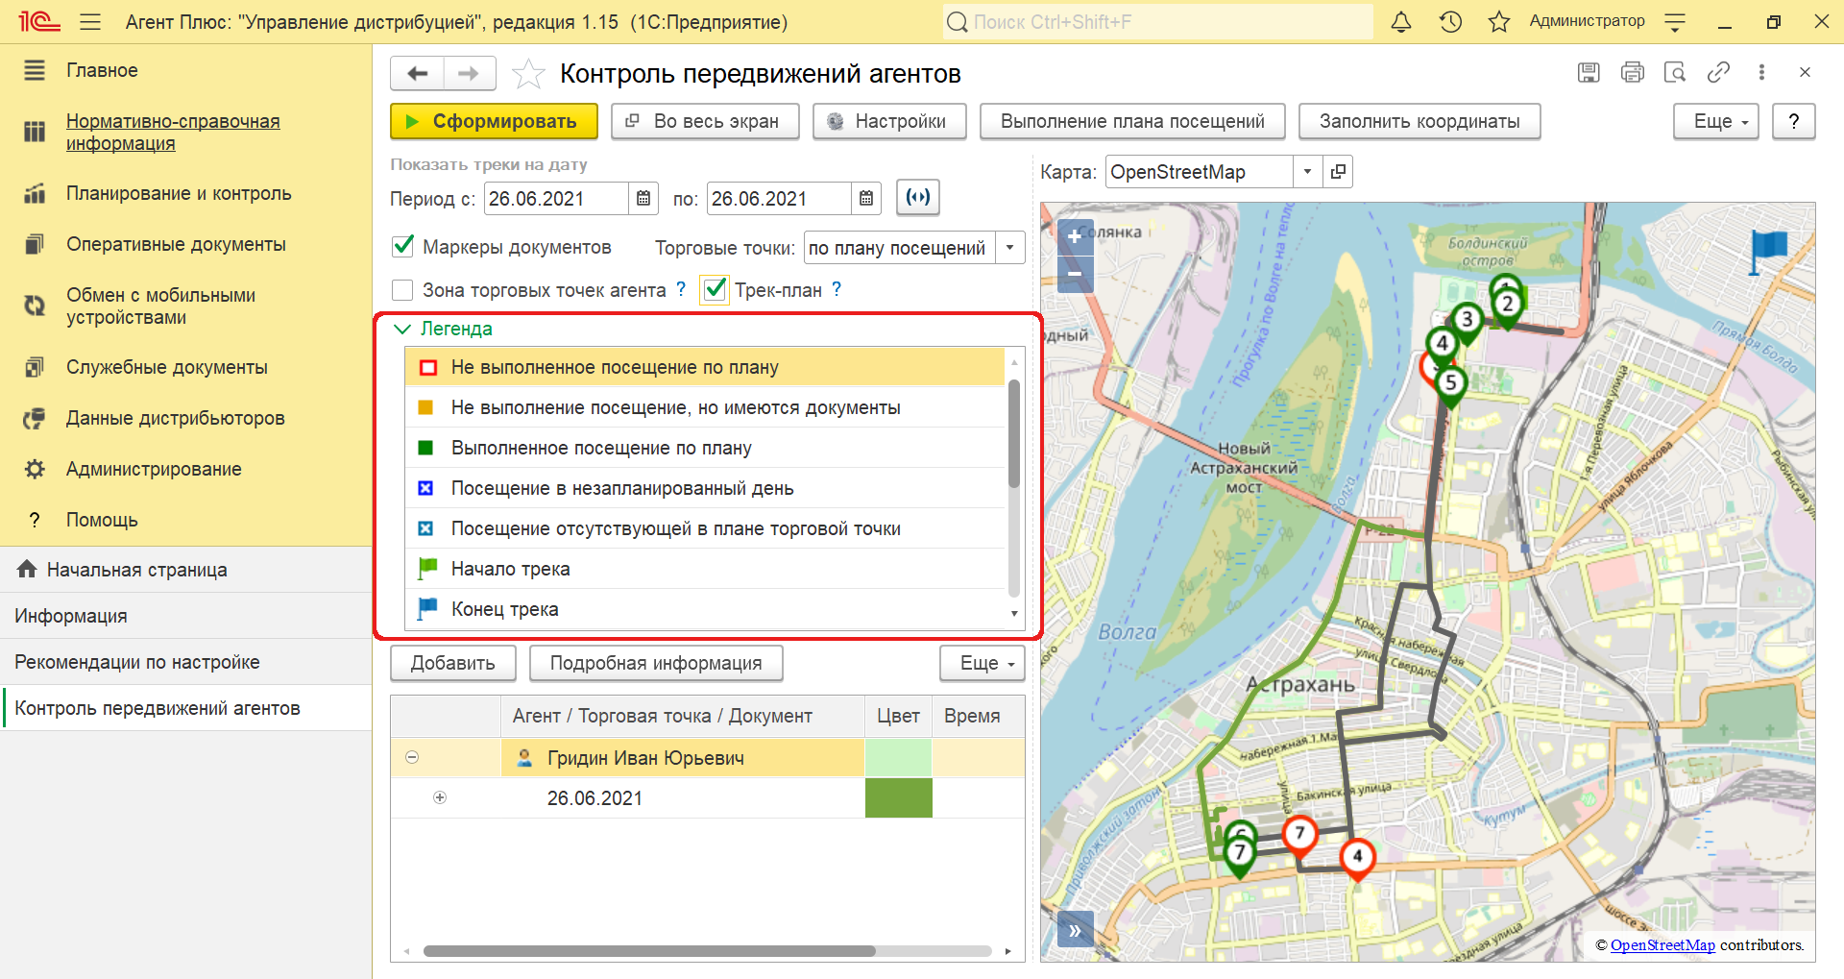Collapse the Легенда section
The width and height of the screenshot is (1844, 979).
(403, 329)
